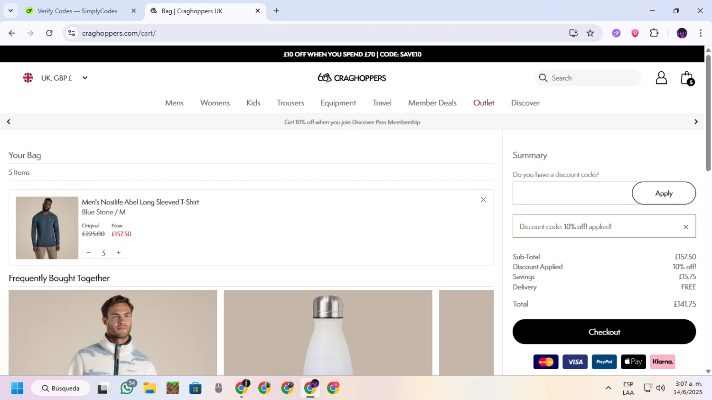712x400 pixels.
Task: Open the Equipment menu
Action: click(338, 103)
